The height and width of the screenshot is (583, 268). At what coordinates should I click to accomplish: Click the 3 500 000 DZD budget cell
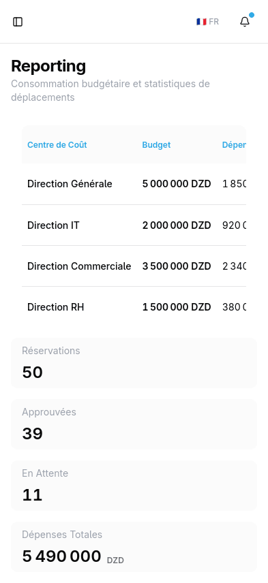pos(177,266)
